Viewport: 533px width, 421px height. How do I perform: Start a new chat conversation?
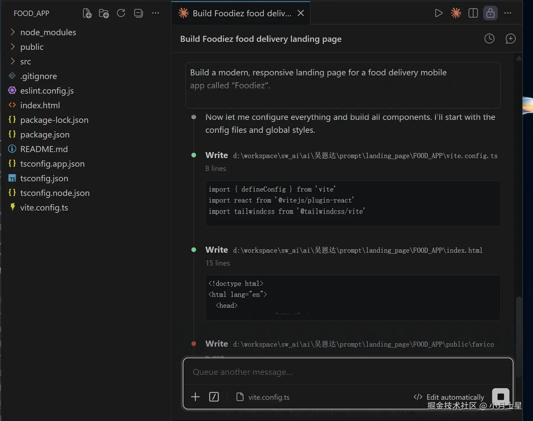pyautogui.click(x=510, y=39)
